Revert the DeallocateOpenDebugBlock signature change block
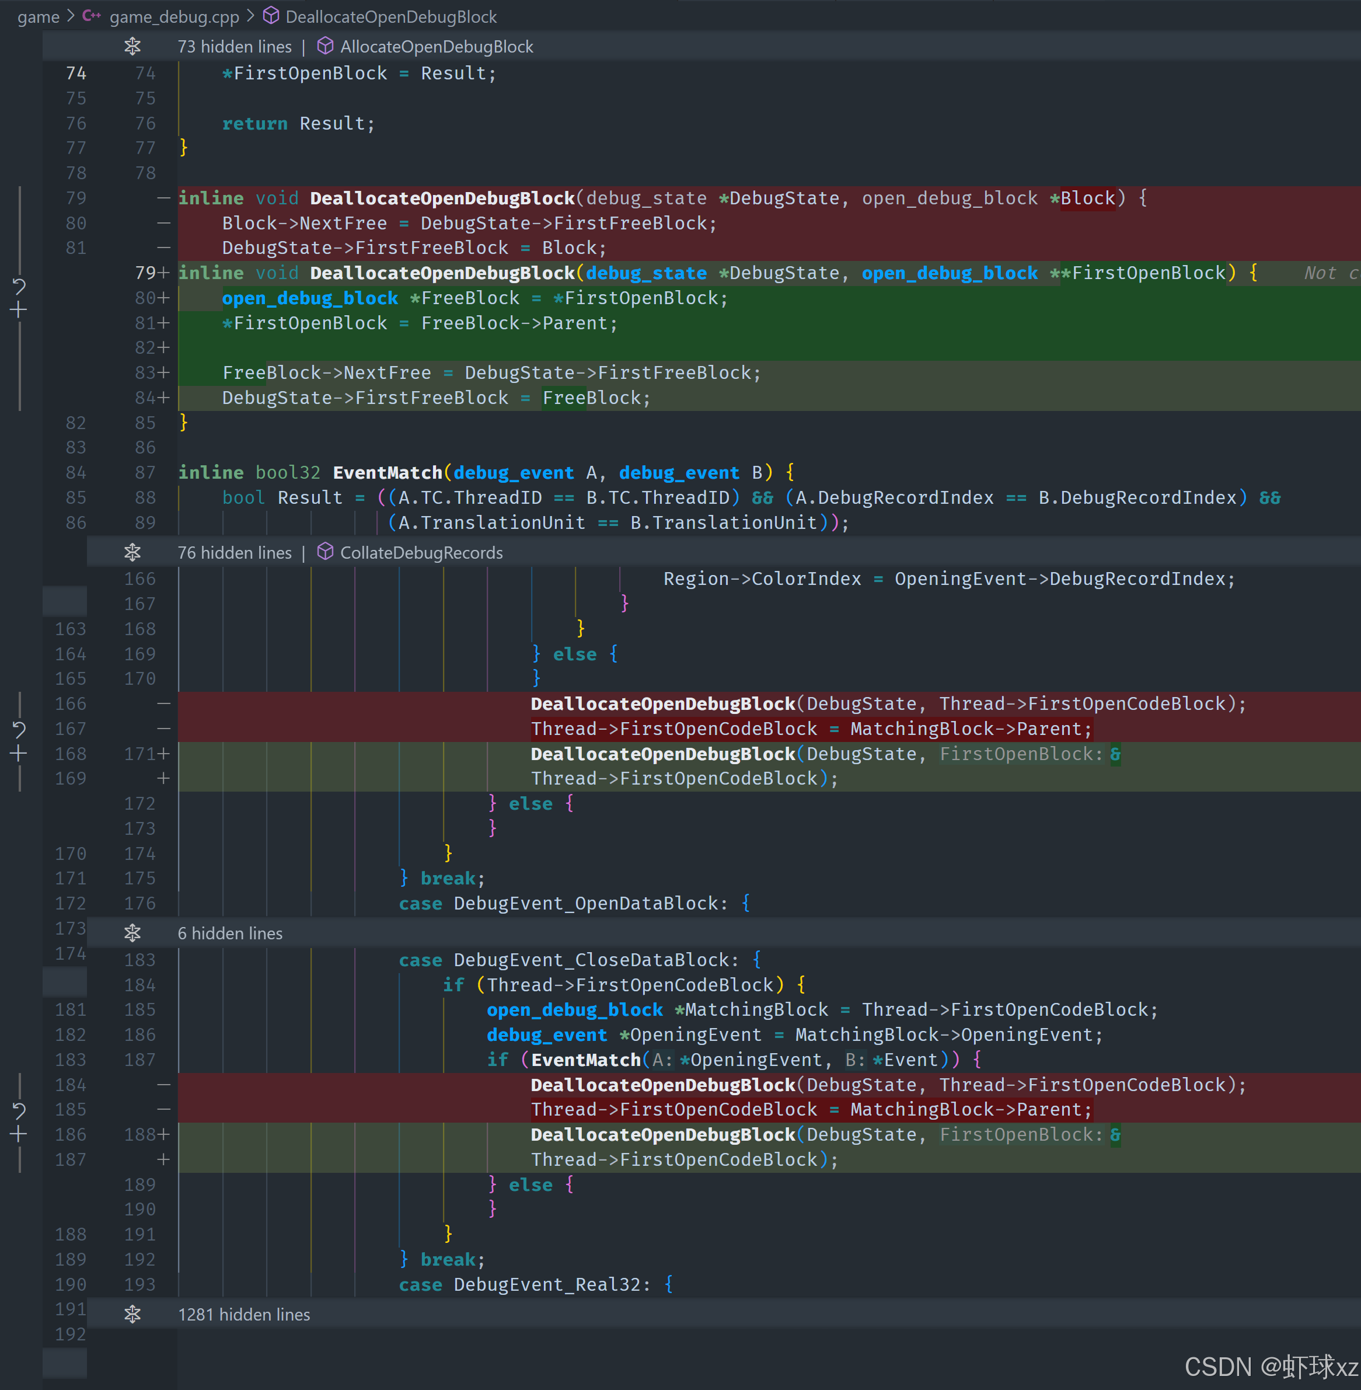Image resolution: width=1361 pixels, height=1390 pixels. tap(19, 287)
